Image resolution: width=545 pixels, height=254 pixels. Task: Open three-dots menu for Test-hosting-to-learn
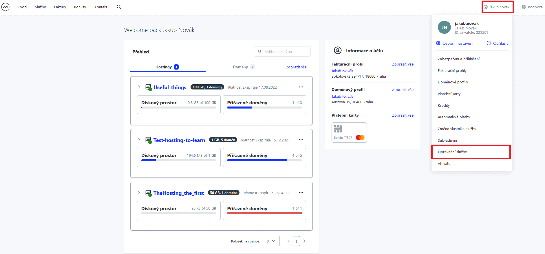coord(301,140)
